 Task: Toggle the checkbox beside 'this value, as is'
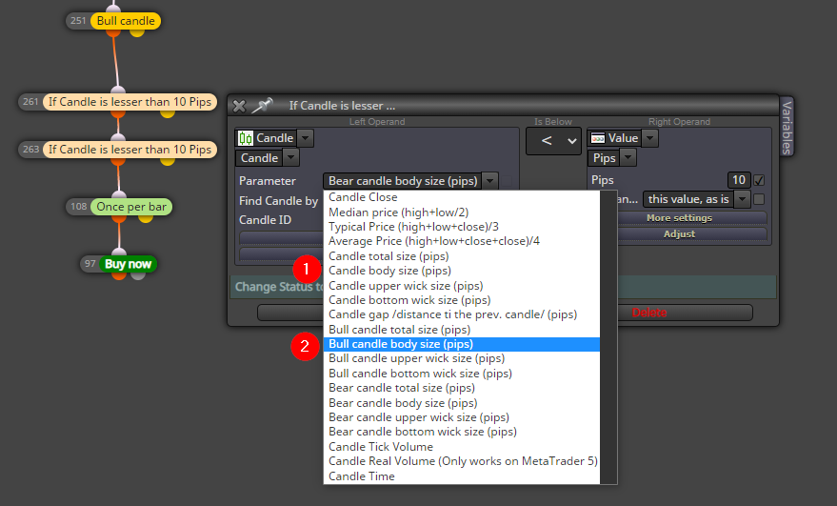click(759, 199)
